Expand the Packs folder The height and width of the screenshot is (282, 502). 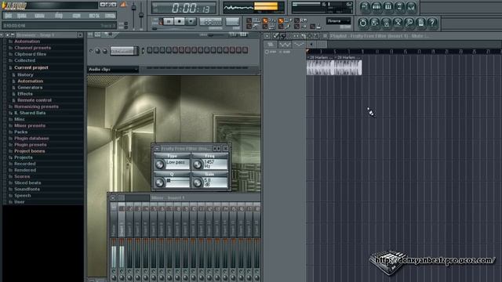click(x=20, y=132)
